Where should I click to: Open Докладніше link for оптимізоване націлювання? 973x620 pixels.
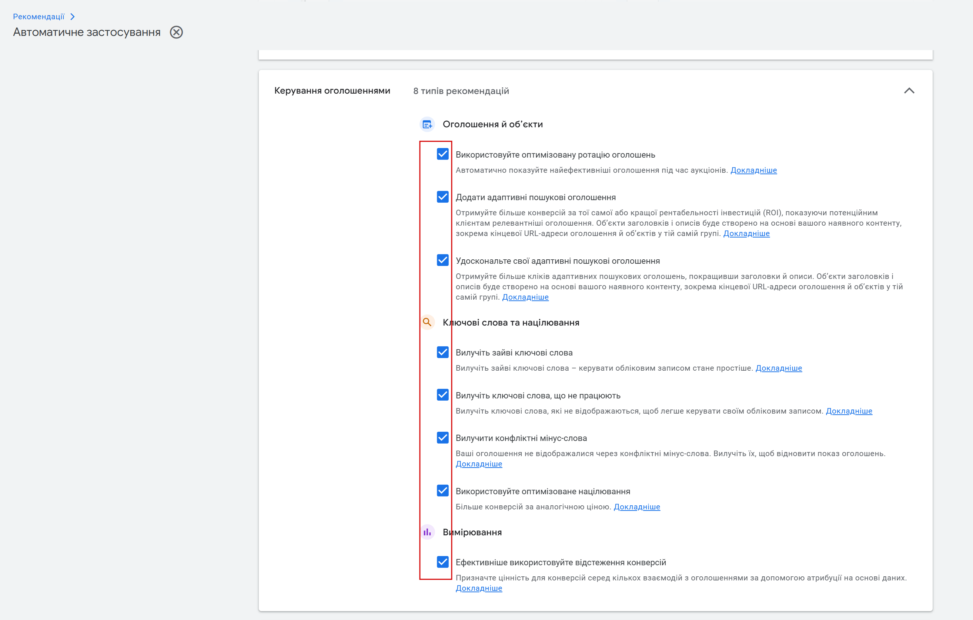[x=637, y=506]
